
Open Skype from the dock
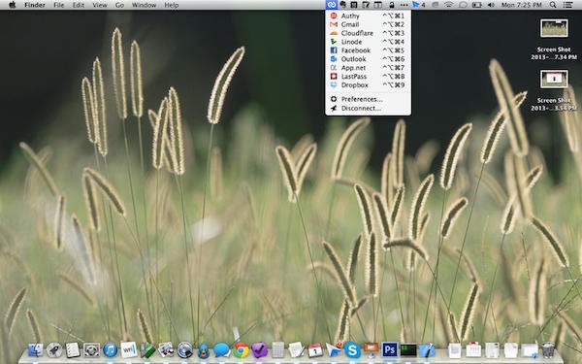tap(352, 349)
